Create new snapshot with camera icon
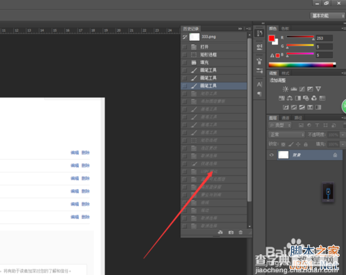 pyautogui.click(x=231, y=232)
